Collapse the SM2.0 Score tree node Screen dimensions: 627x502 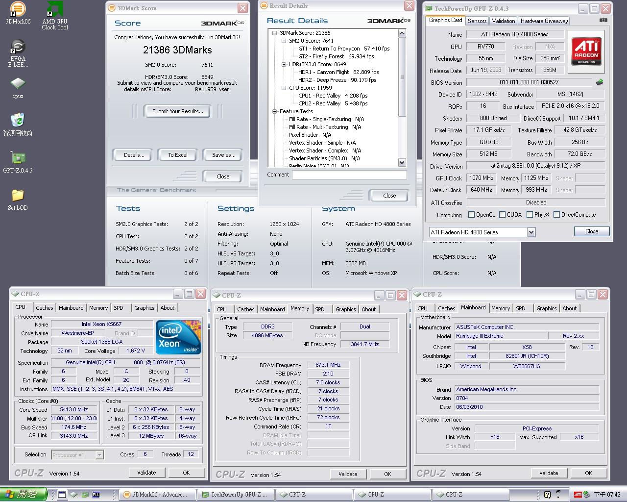(284, 41)
